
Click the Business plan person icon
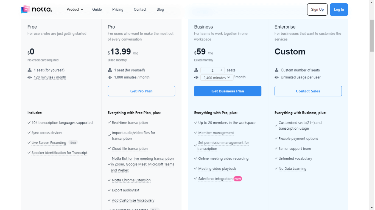coord(196,70)
